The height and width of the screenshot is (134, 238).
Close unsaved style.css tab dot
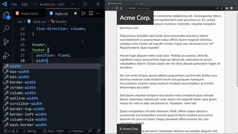[x=75, y=13]
